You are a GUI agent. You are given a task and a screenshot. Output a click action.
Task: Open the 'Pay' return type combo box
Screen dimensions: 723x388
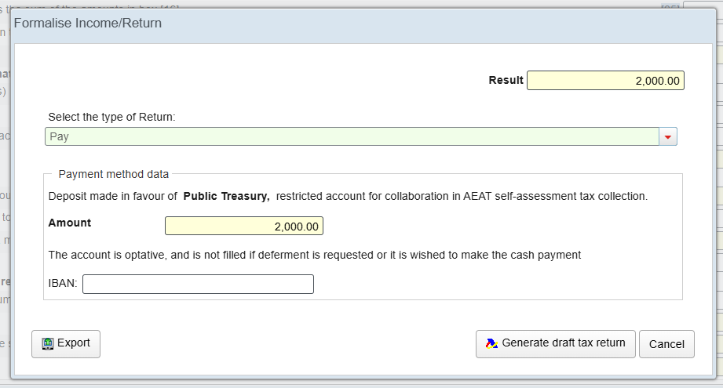[352, 137]
